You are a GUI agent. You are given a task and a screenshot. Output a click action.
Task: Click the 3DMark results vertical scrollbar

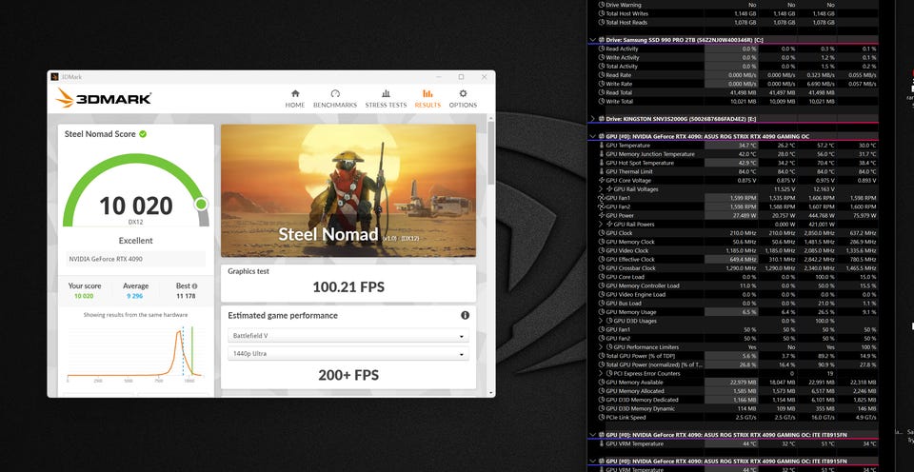pyautogui.click(x=491, y=151)
